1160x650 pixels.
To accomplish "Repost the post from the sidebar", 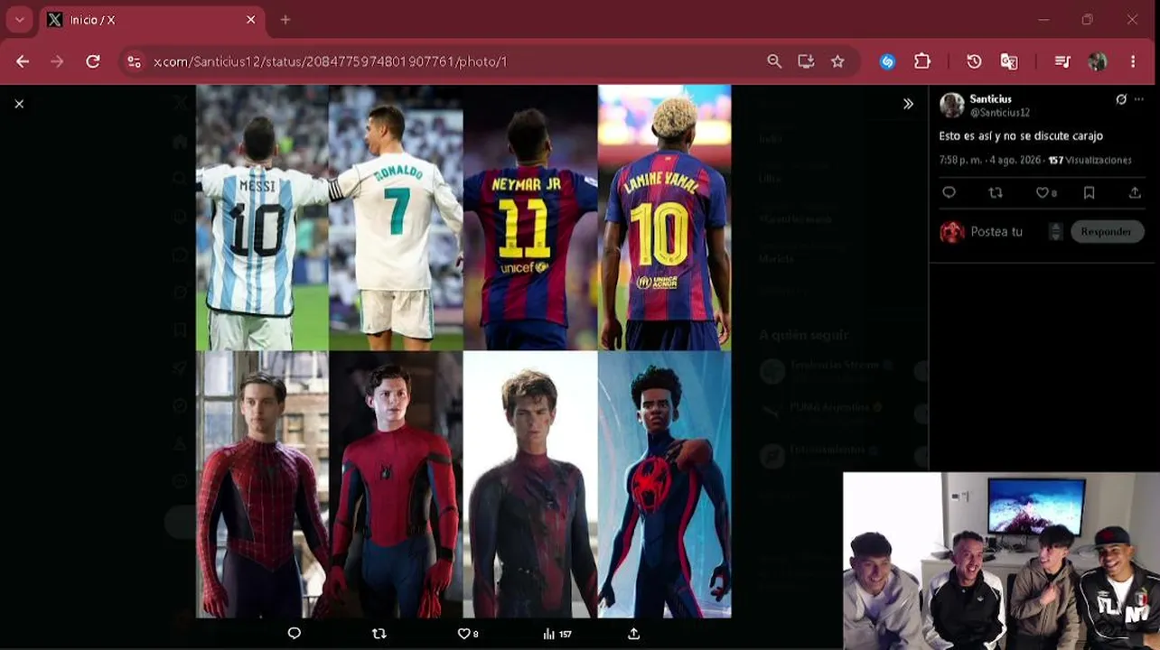I will [996, 192].
